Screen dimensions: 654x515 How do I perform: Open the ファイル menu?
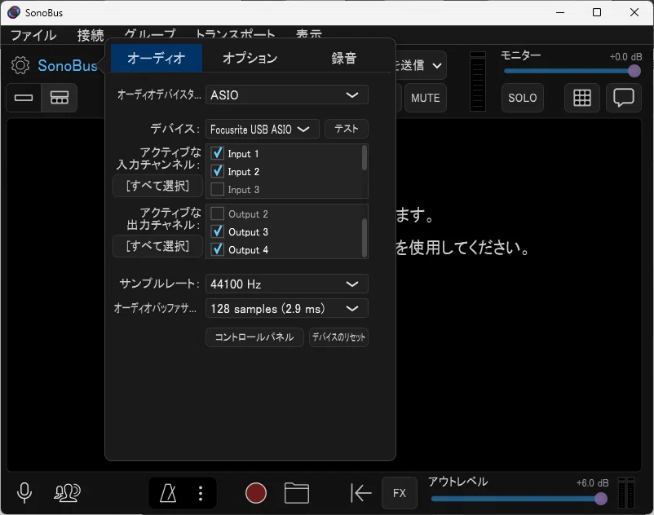pos(33,35)
